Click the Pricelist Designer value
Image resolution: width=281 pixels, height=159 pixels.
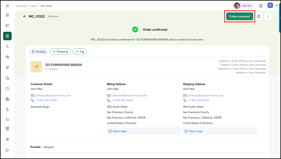(x=49, y=147)
